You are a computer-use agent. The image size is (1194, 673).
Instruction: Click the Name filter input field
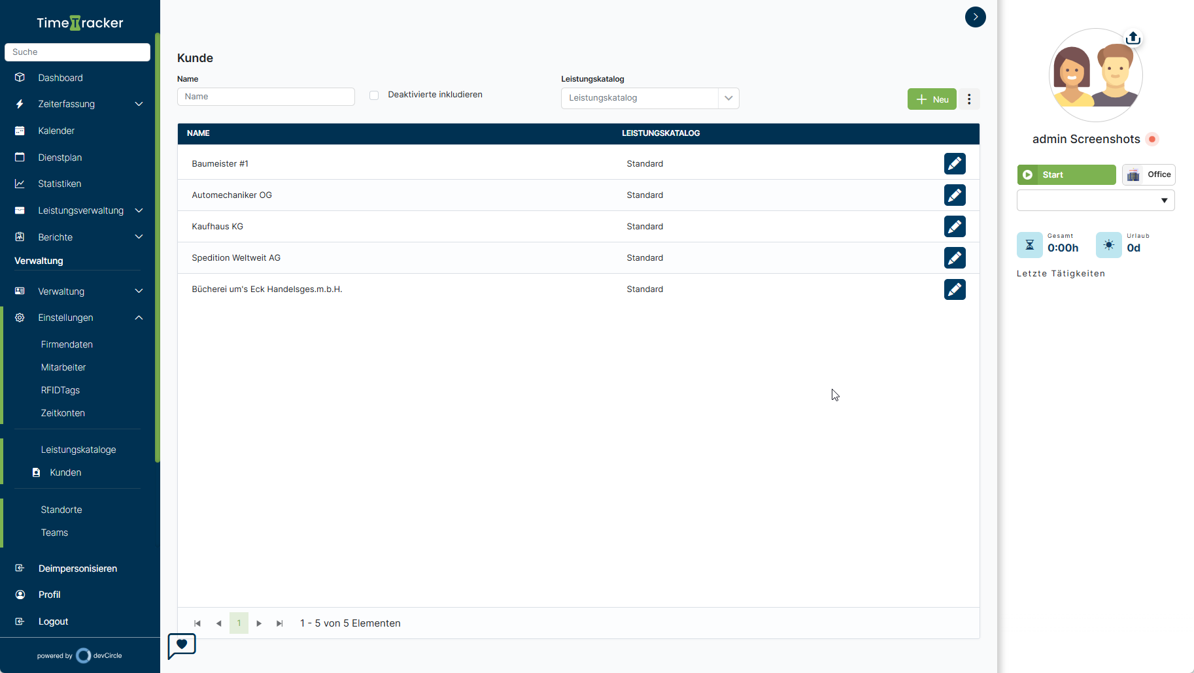point(266,97)
